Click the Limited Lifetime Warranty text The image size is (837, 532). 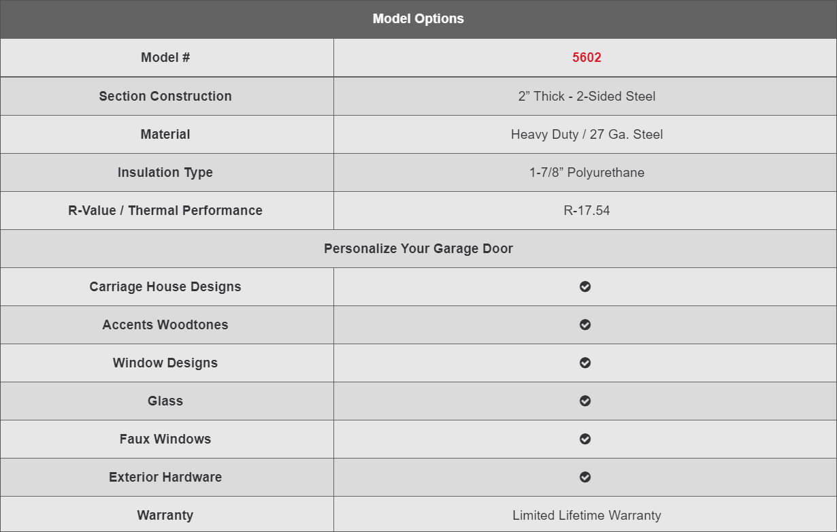587,515
